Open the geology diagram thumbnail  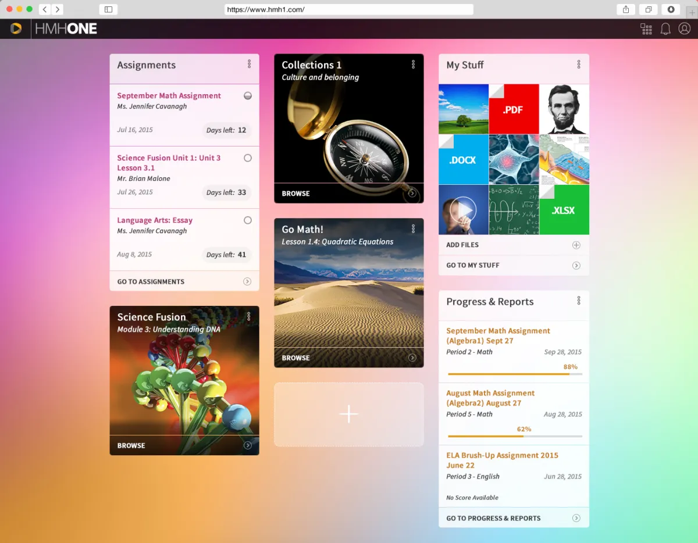point(564,160)
